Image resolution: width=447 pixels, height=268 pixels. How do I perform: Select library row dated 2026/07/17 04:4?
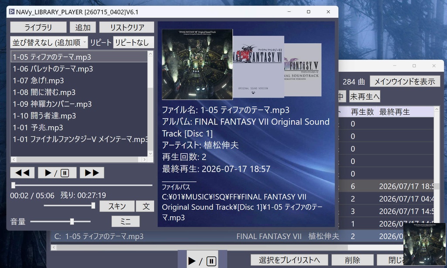coord(386,199)
